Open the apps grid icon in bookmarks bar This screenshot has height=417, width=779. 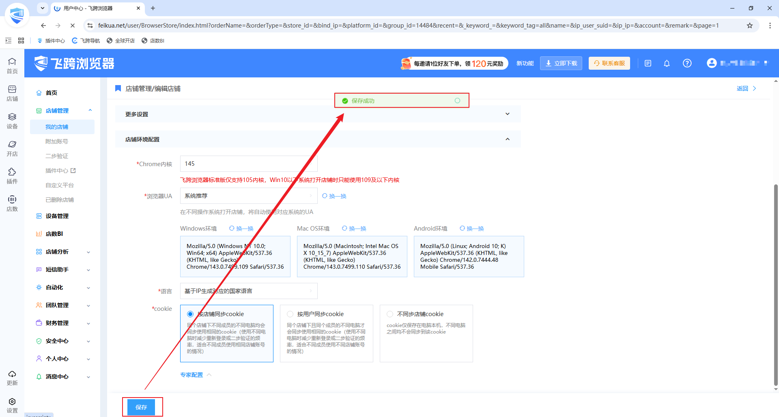[21, 41]
